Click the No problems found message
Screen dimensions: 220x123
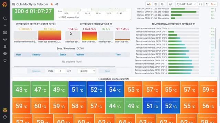(72, 61)
